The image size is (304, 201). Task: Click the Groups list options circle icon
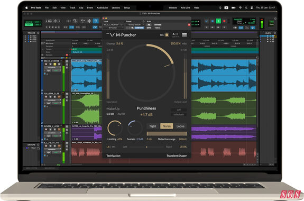[x=38, y=145]
